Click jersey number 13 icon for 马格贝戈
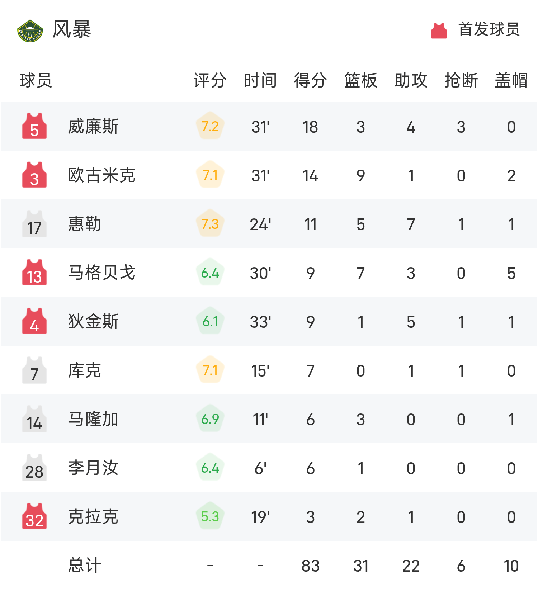 coord(34,273)
